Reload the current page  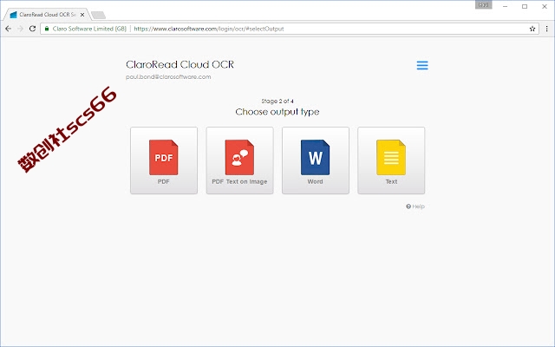32,29
